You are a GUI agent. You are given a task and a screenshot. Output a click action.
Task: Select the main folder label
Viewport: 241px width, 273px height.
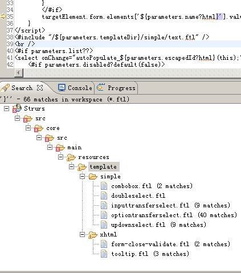(74, 148)
